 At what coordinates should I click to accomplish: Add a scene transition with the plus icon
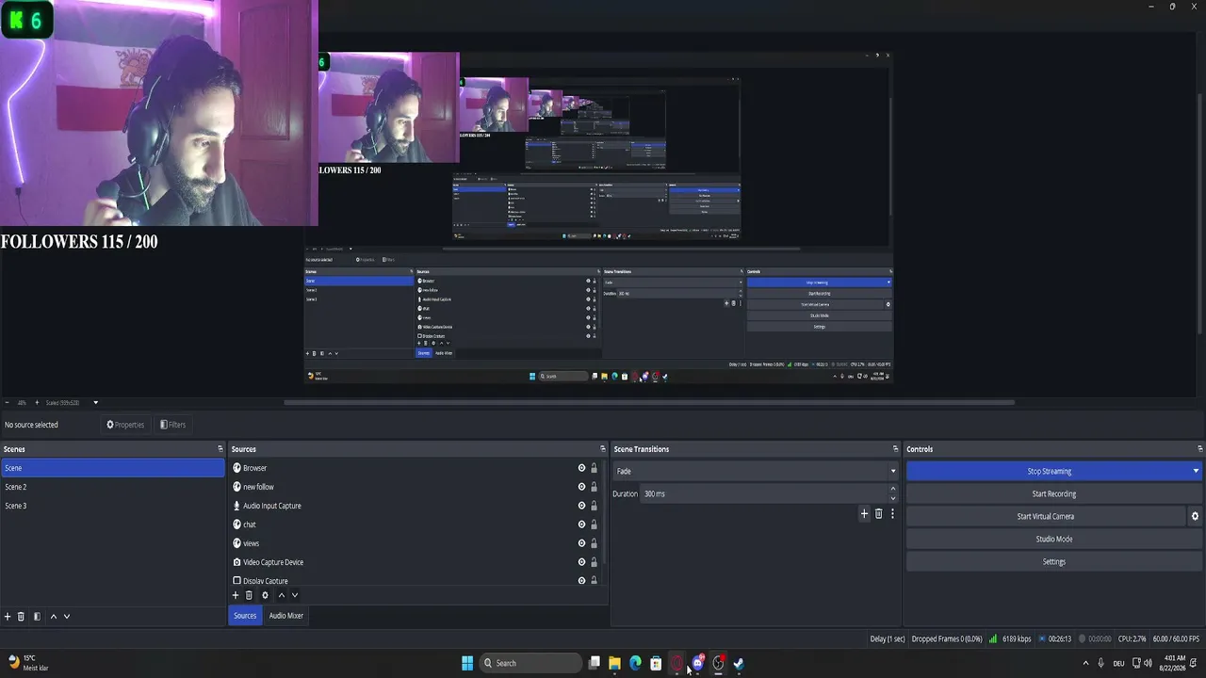click(864, 514)
